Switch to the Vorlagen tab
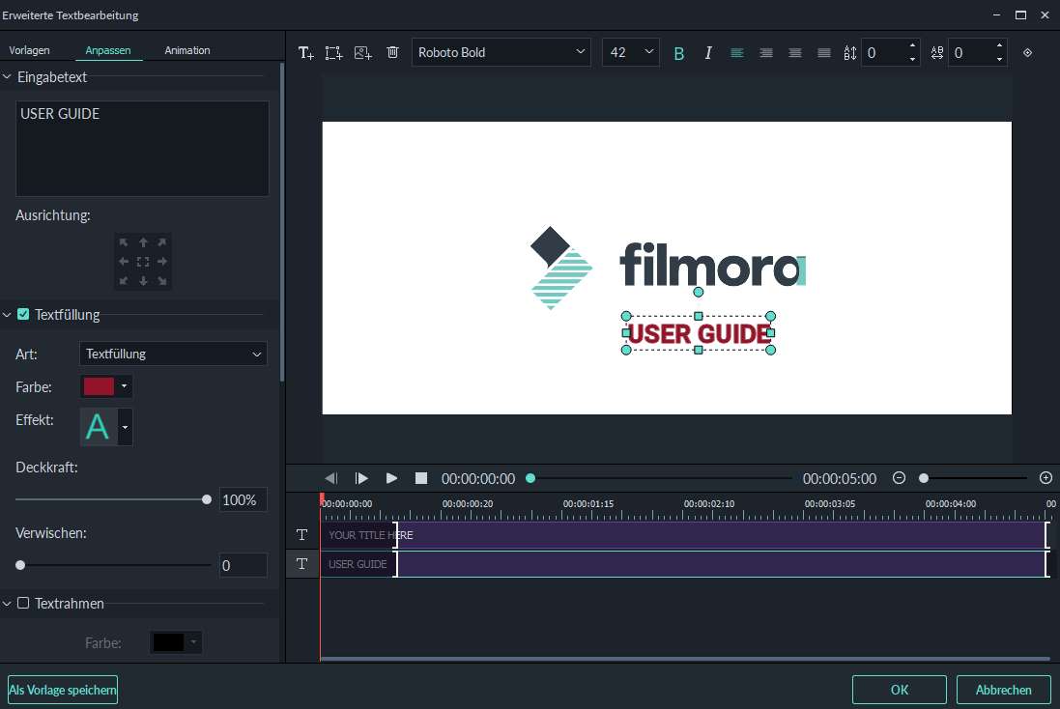The width and height of the screenshot is (1060, 709). click(29, 50)
